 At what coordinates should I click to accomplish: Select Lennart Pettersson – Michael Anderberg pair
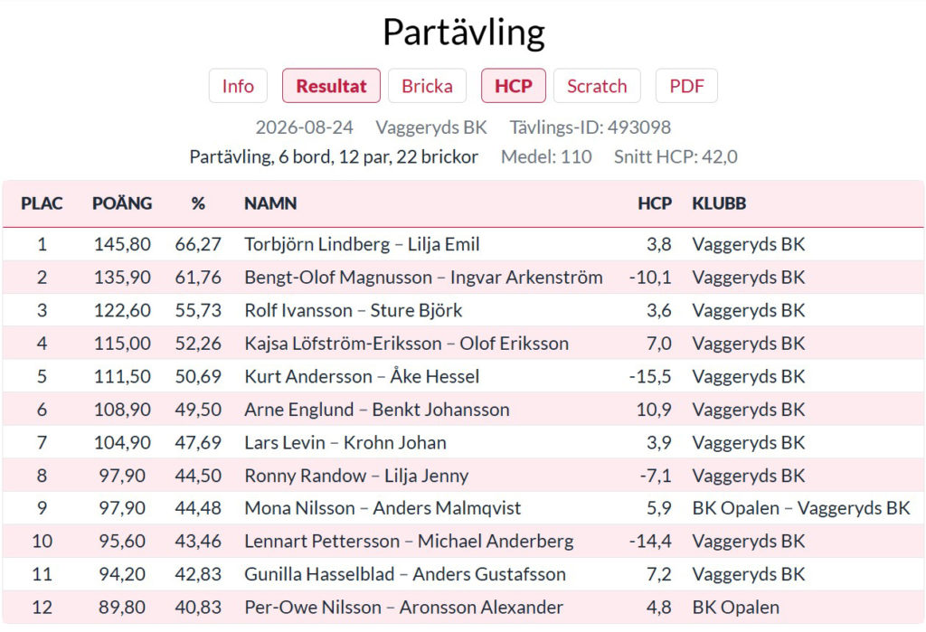coord(463,541)
